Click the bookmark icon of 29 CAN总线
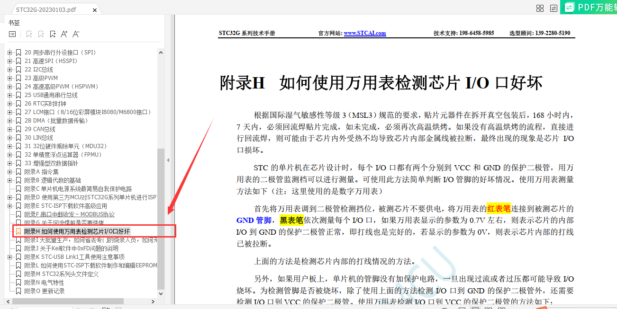Screen dimensions: 617x309 click(18, 129)
